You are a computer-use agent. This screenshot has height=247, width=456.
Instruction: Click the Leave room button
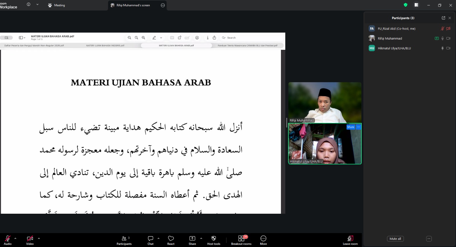tap(350, 240)
